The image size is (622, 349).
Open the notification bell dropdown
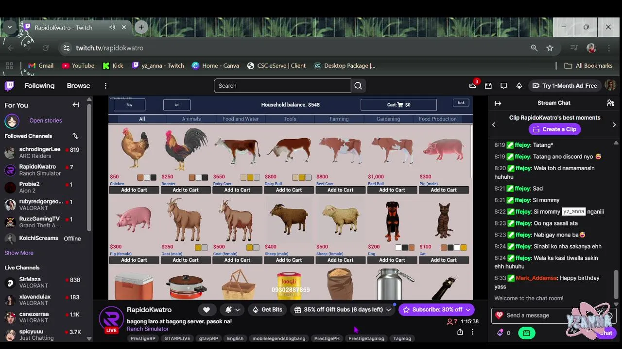(233, 310)
